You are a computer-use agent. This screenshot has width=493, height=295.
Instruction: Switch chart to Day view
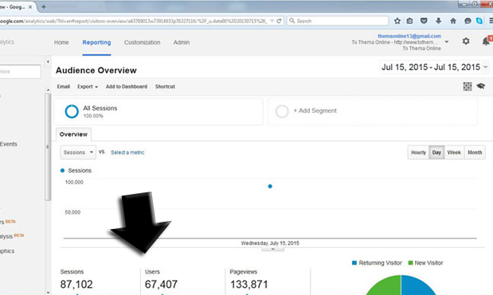pos(436,153)
